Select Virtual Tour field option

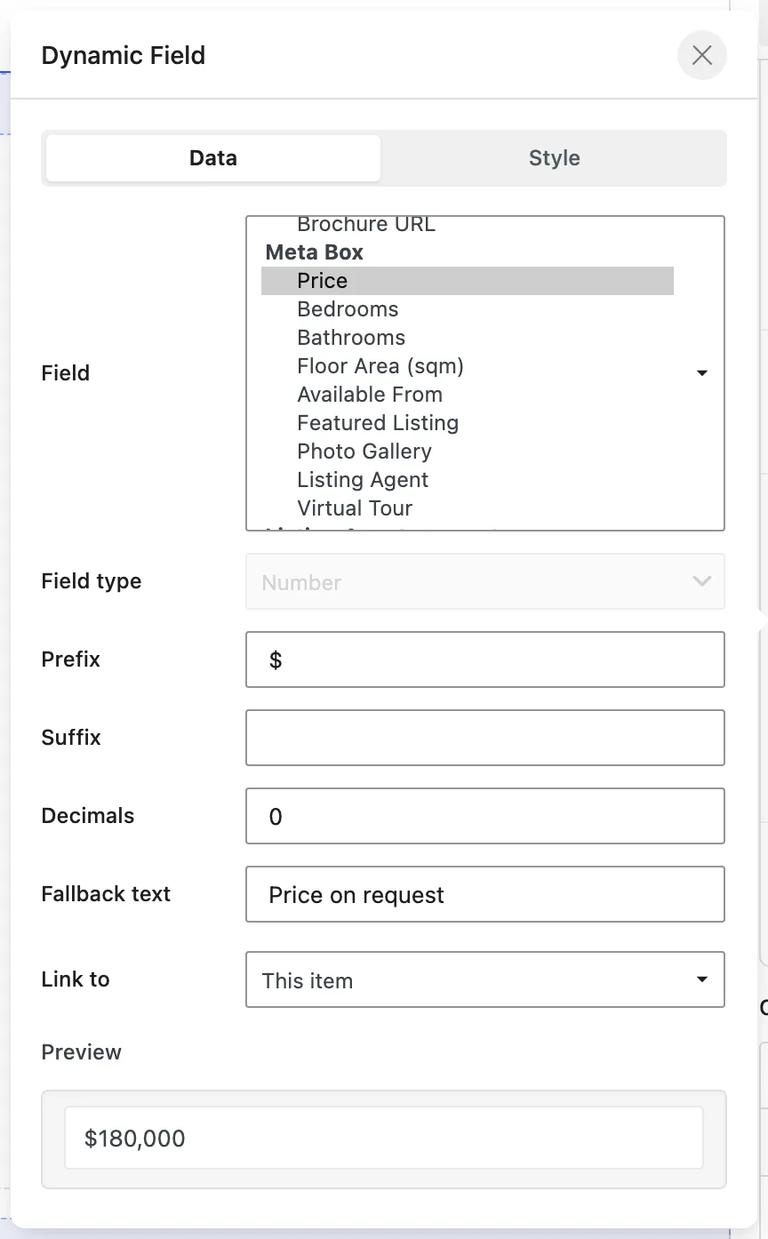[468, 508]
